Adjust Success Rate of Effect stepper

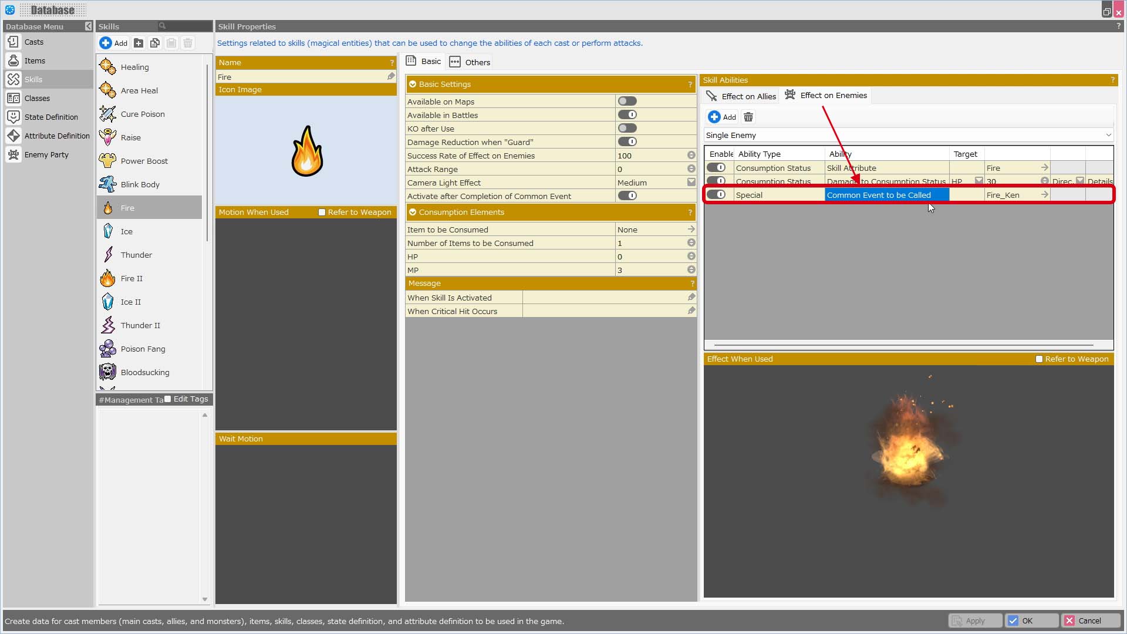click(x=691, y=156)
